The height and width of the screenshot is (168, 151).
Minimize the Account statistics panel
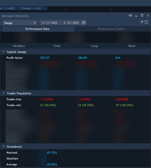coord(136,16)
